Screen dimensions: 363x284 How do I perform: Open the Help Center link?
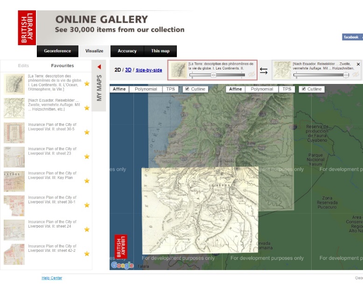click(x=52, y=278)
